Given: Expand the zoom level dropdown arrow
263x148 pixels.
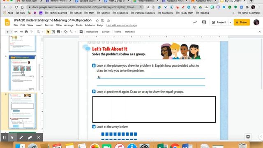Looking at the screenshot, I should [42, 32].
